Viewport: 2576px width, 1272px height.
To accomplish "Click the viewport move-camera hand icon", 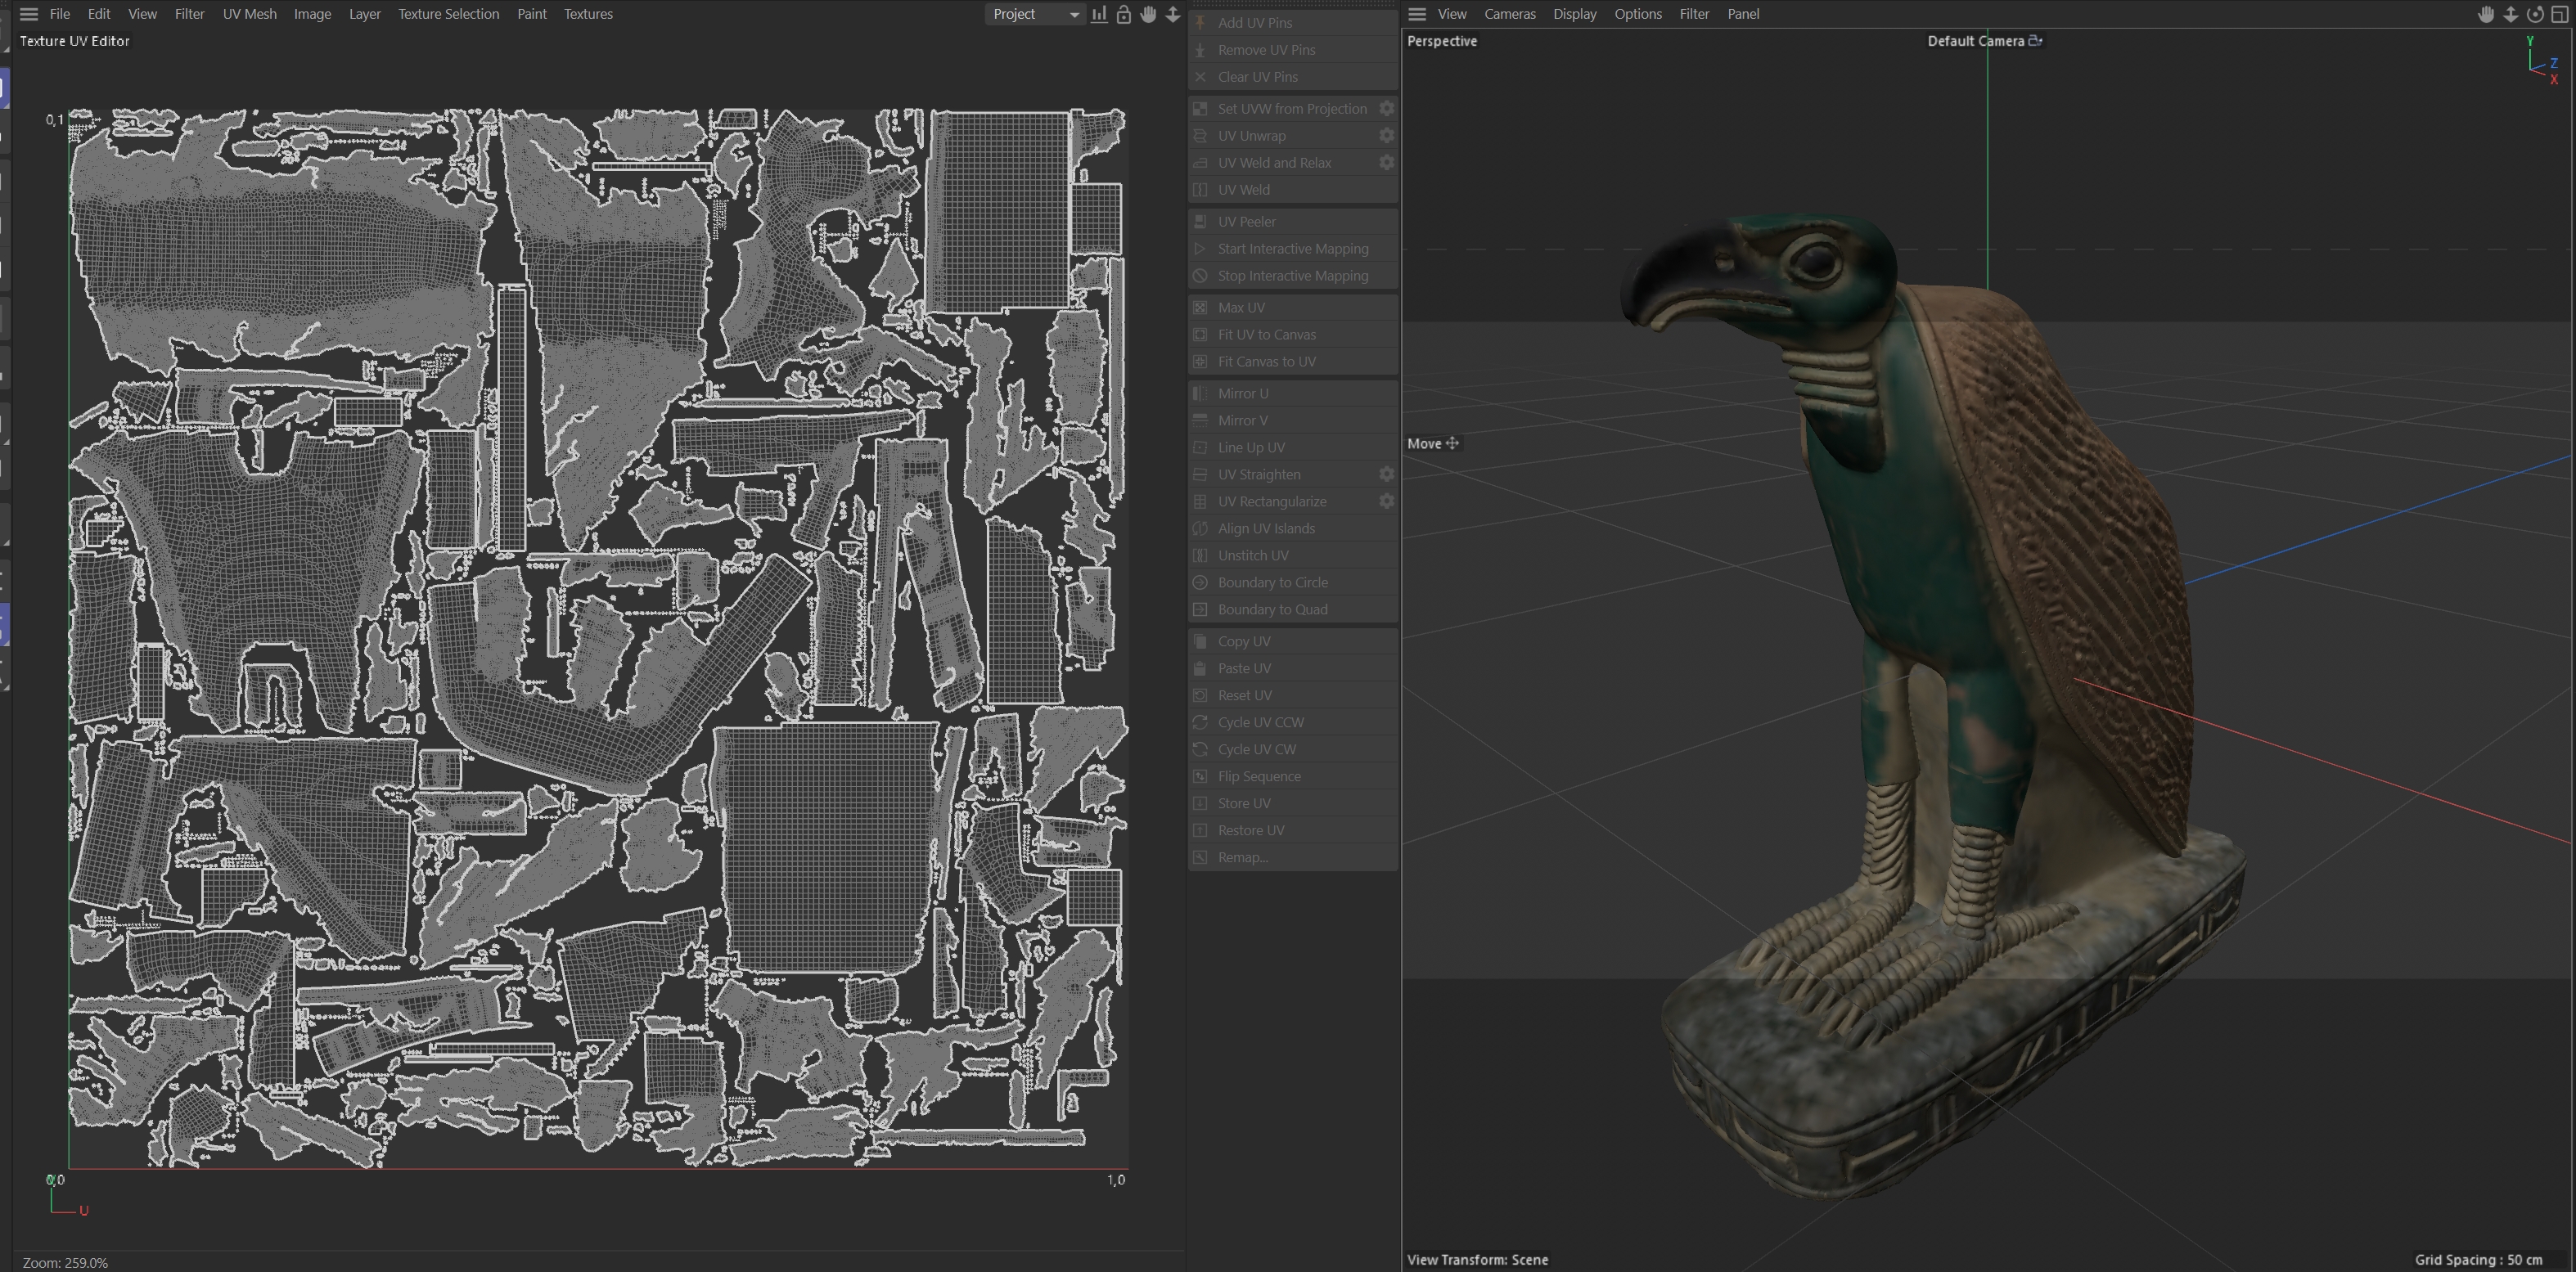I will (x=2485, y=14).
